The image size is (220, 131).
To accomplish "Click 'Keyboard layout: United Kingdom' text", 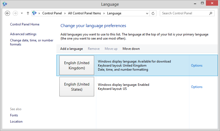I will pyautogui.click(x=122, y=65).
